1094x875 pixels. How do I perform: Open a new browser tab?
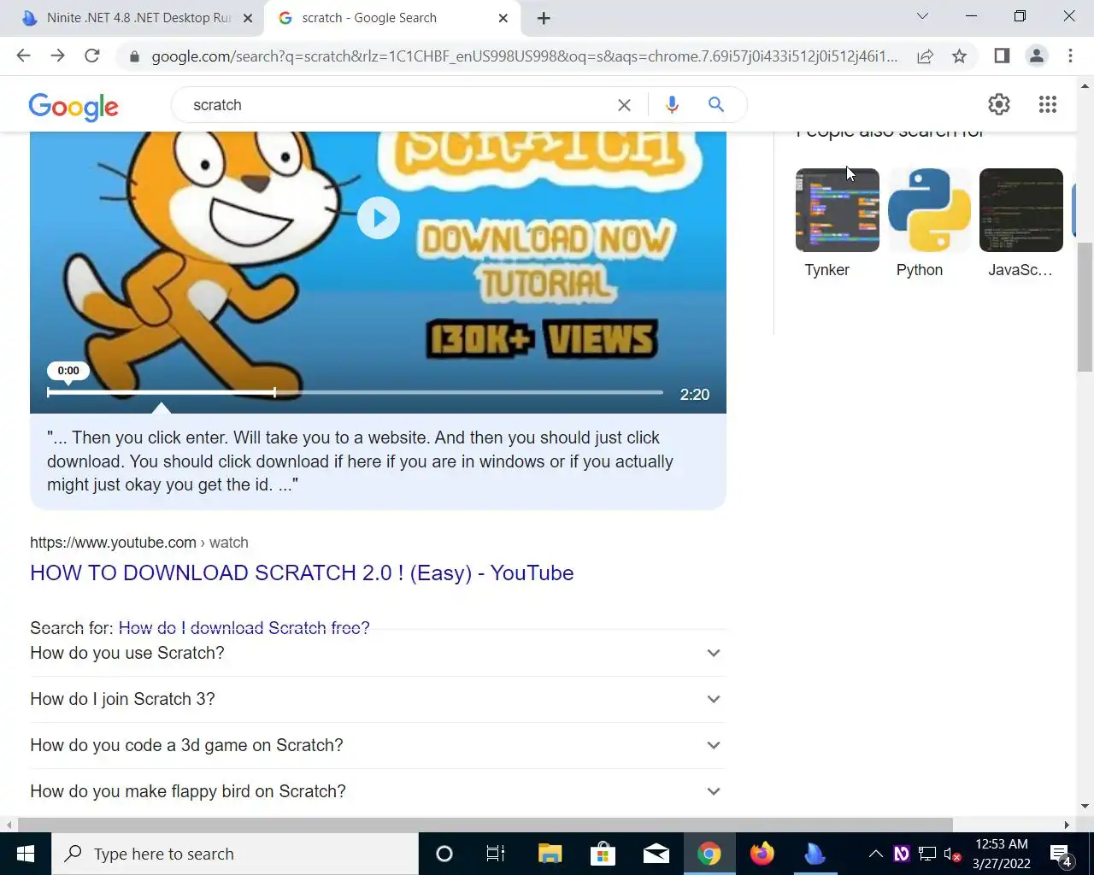(x=544, y=18)
